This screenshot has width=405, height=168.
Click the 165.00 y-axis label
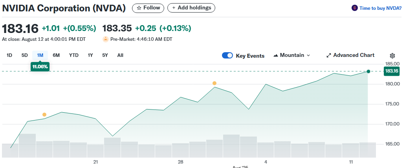(392, 144)
